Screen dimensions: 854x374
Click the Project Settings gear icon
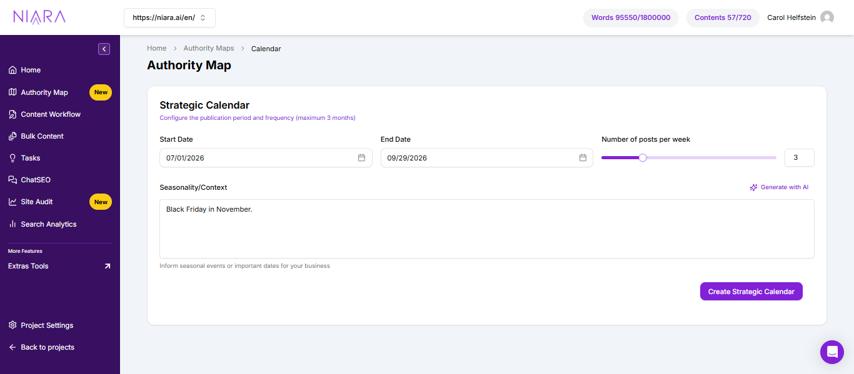point(13,325)
